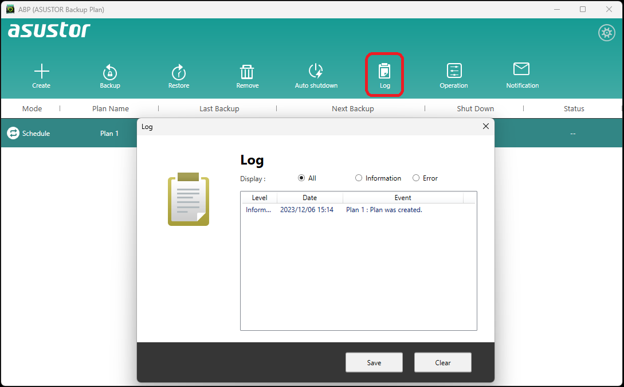The height and width of the screenshot is (387, 624).
Task: Select the 'Plan was created' log entry
Action: point(383,210)
